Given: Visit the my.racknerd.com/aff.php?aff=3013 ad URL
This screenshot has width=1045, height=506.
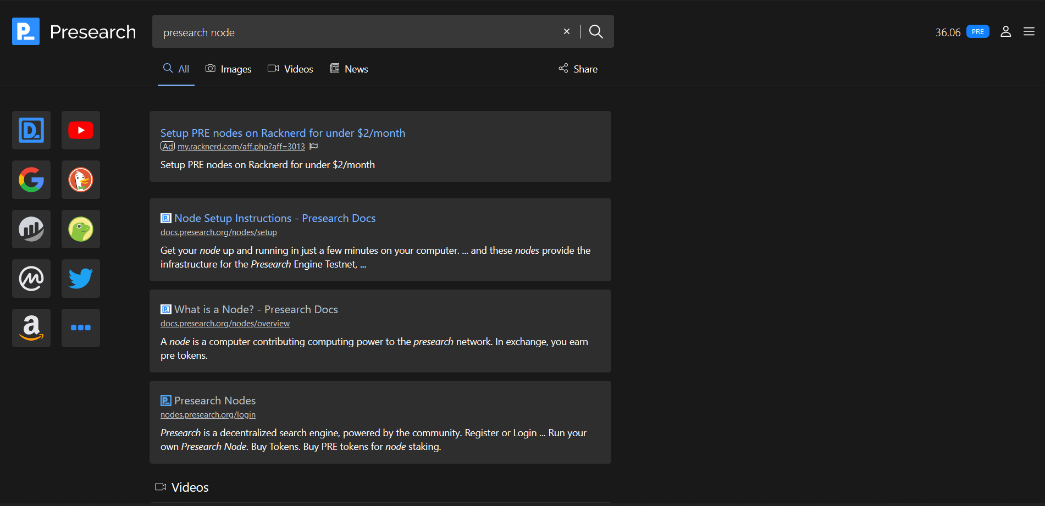Looking at the screenshot, I should pyautogui.click(x=241, y=147).
